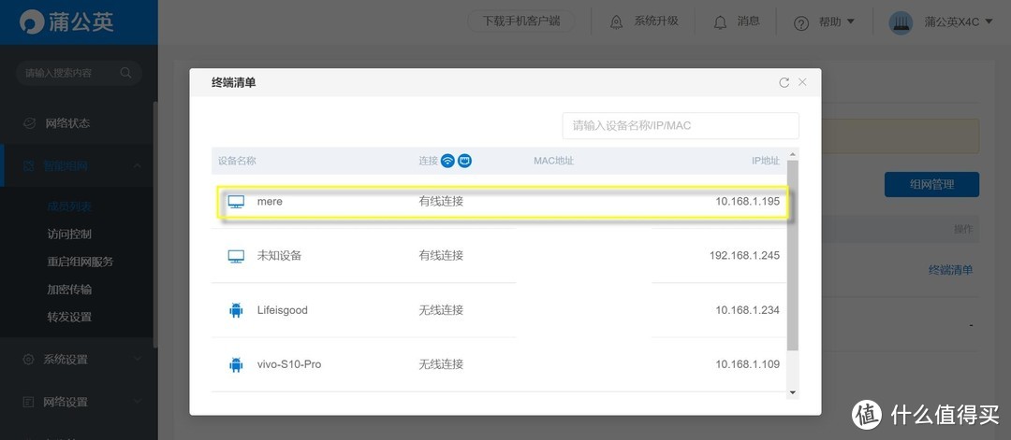Select the 未知设备 device name
This screenshot has height=440, width=1011.
click(279, 255)
